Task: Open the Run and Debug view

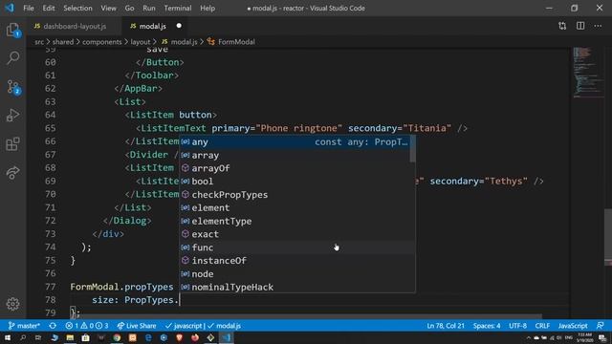Action: coord(12,116)
